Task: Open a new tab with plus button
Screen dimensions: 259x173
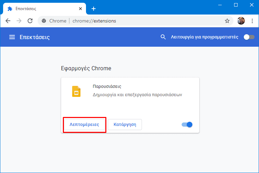Action: [x=94, y=9]
